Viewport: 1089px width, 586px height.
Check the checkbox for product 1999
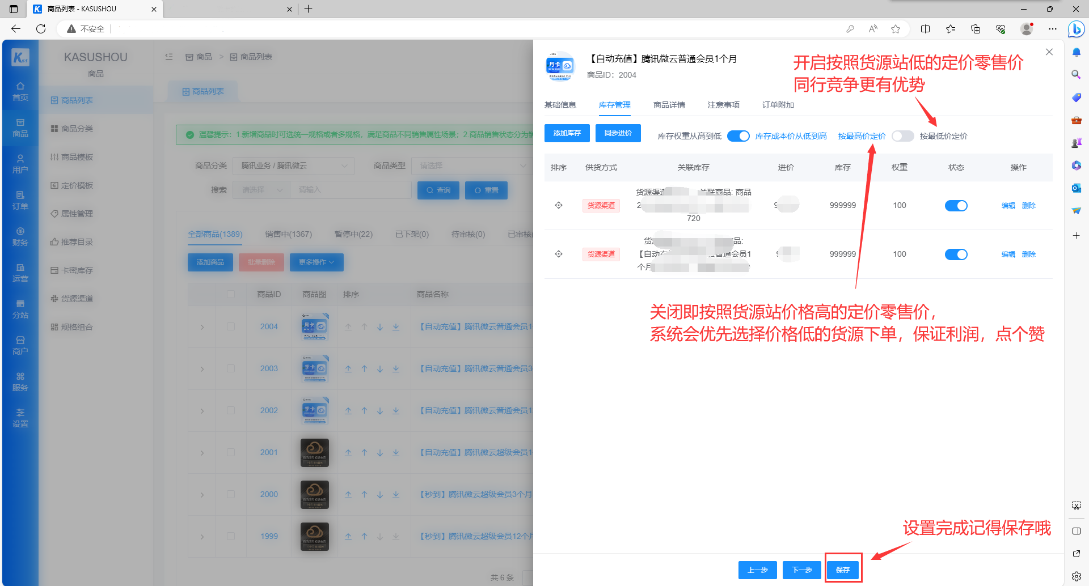[x=231, y=536]
